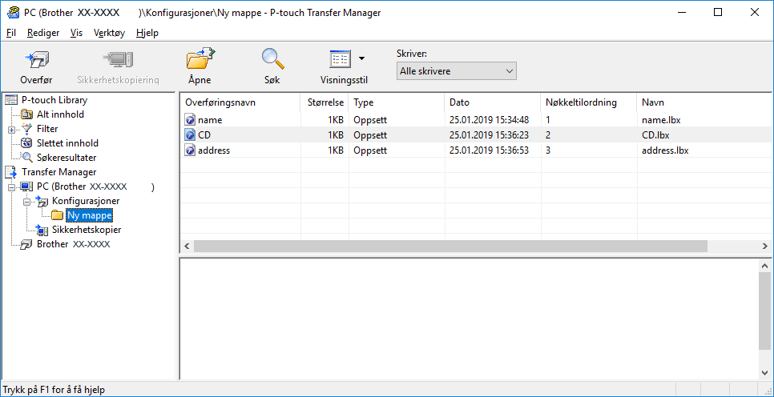This screenshot has width=774, height=397.
Task: Click preview pane scroll down arrow
Action: [764, 373]
